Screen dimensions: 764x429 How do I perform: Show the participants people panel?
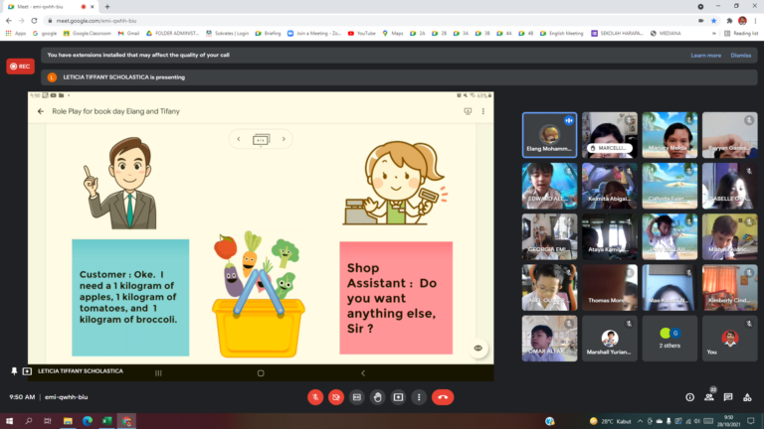click(710, 396)
